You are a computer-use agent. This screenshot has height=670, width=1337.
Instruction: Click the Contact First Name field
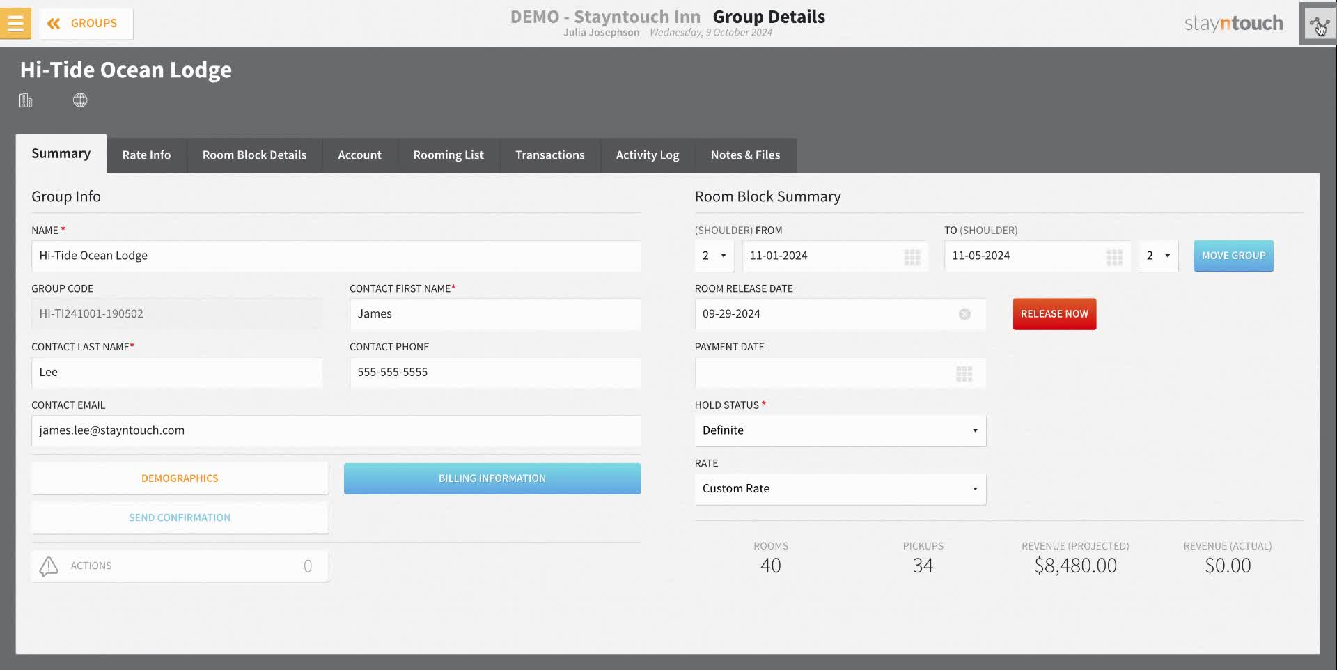[x=495, y=314]
